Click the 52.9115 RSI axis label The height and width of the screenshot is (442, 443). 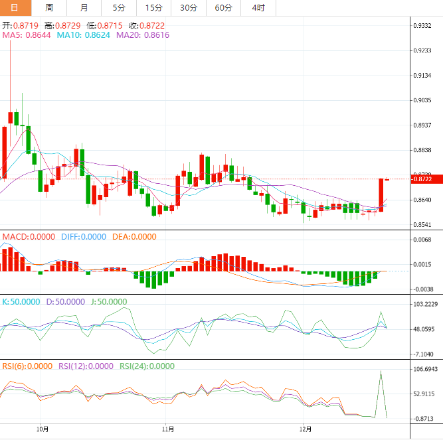(424, 394)
